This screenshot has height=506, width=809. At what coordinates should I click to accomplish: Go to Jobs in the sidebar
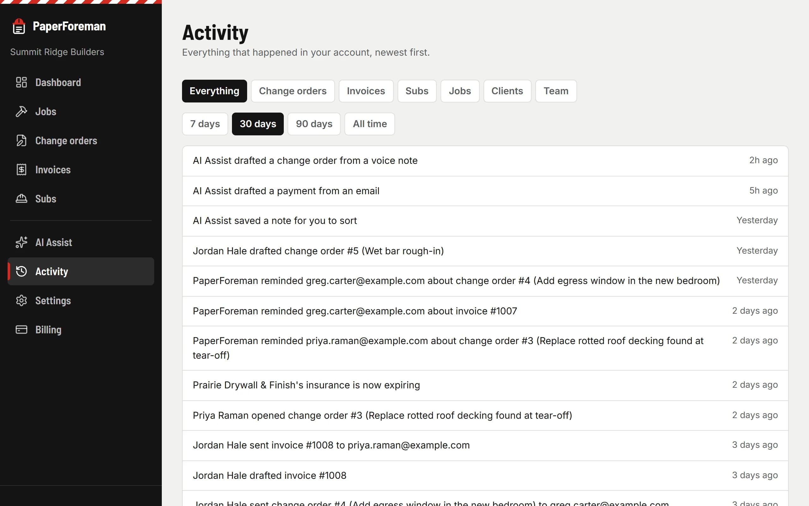click(81, 111)
